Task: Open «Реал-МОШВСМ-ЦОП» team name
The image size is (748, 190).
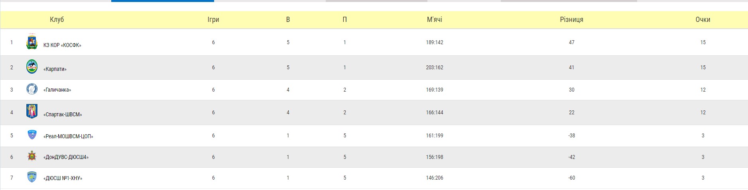Action: point(68,136)
